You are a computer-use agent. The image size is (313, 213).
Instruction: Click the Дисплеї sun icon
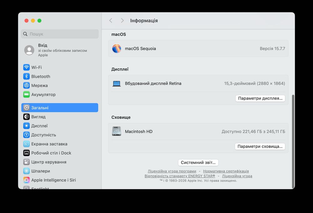(26, 126)
